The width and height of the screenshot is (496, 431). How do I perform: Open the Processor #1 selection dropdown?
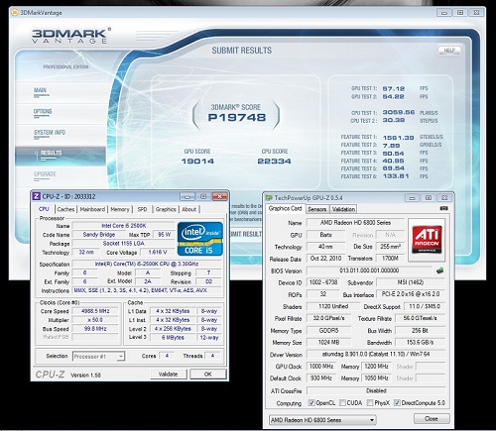[x=98, y=357]
